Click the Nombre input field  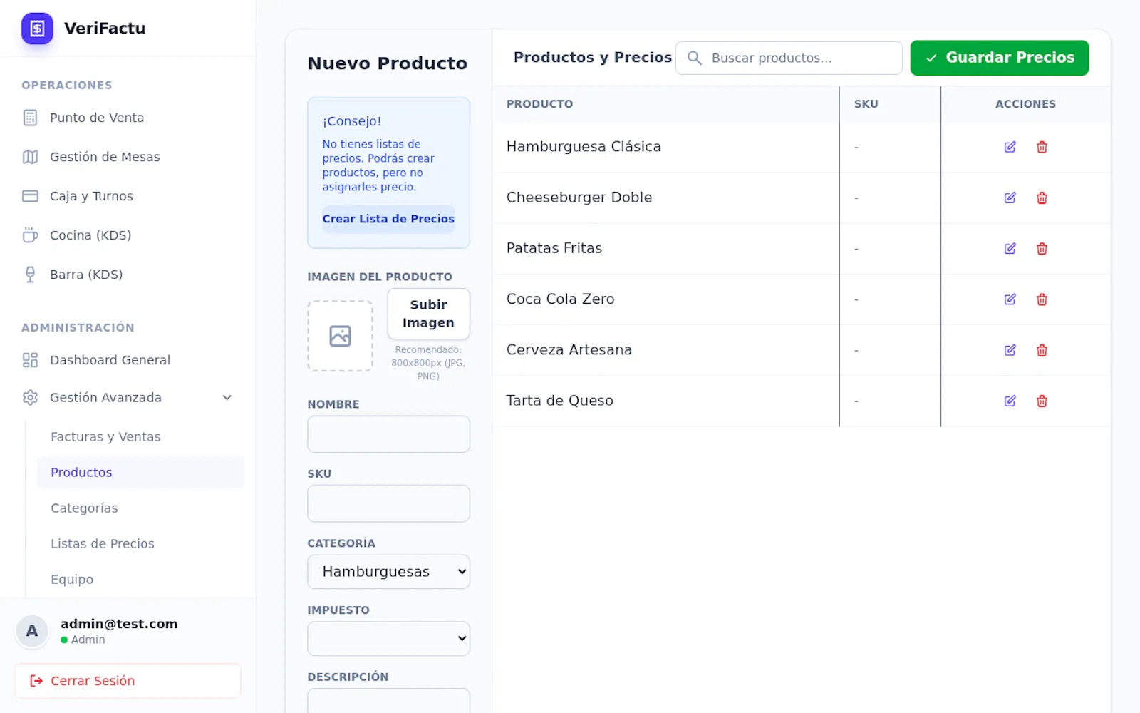pyautogui.click(x=388, y=434)
